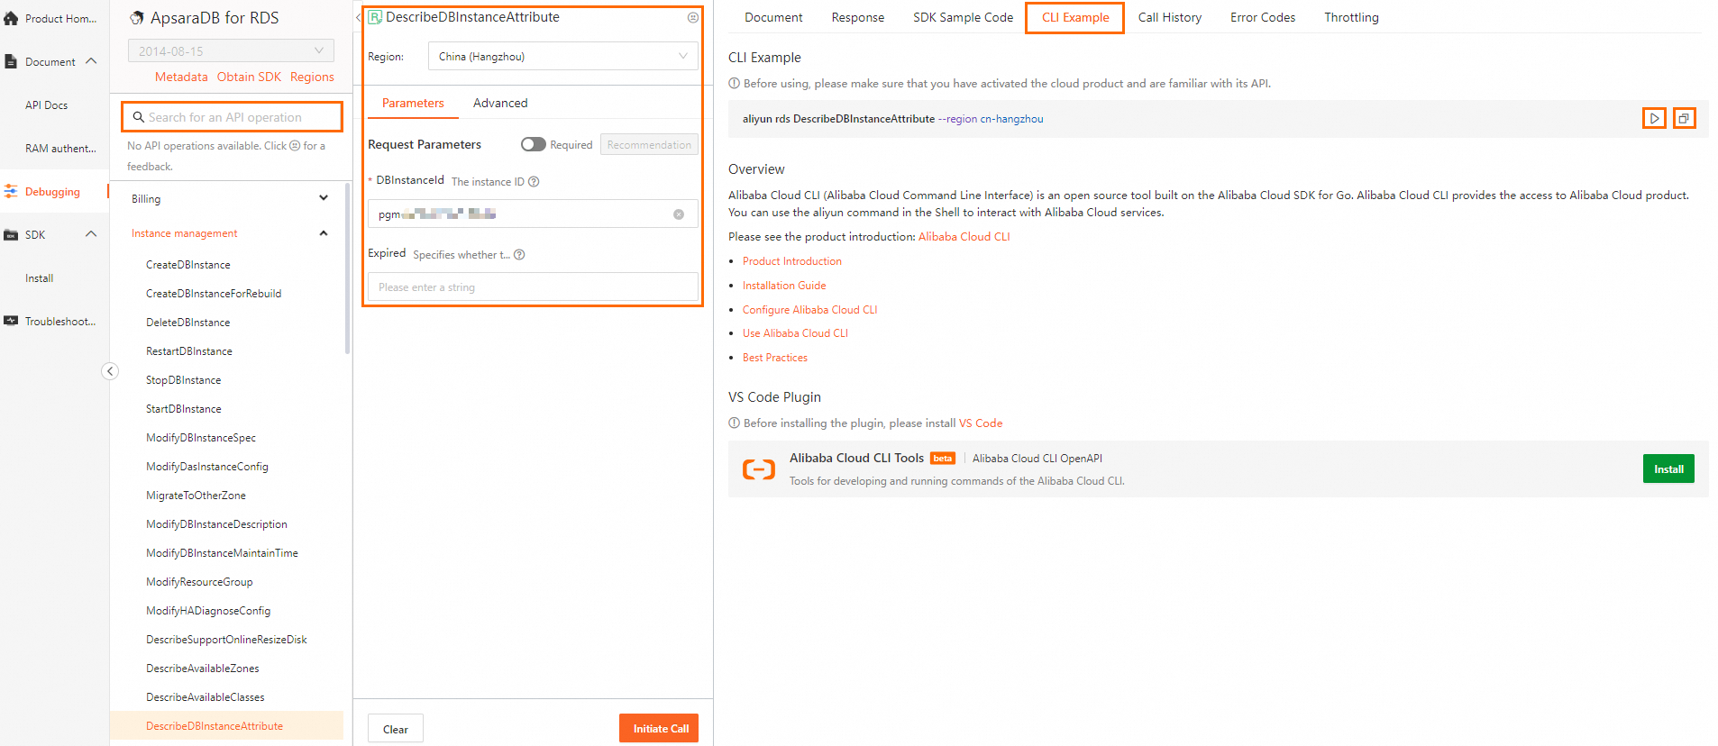Image resolution: width=1718 pixels, height=746 pixels.
Task: Switch to the Response tab
Action: (x=858, y=17)
